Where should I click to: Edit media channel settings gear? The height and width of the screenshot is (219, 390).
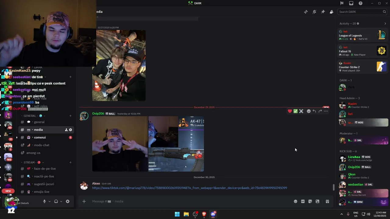click(x=70, y=130)
